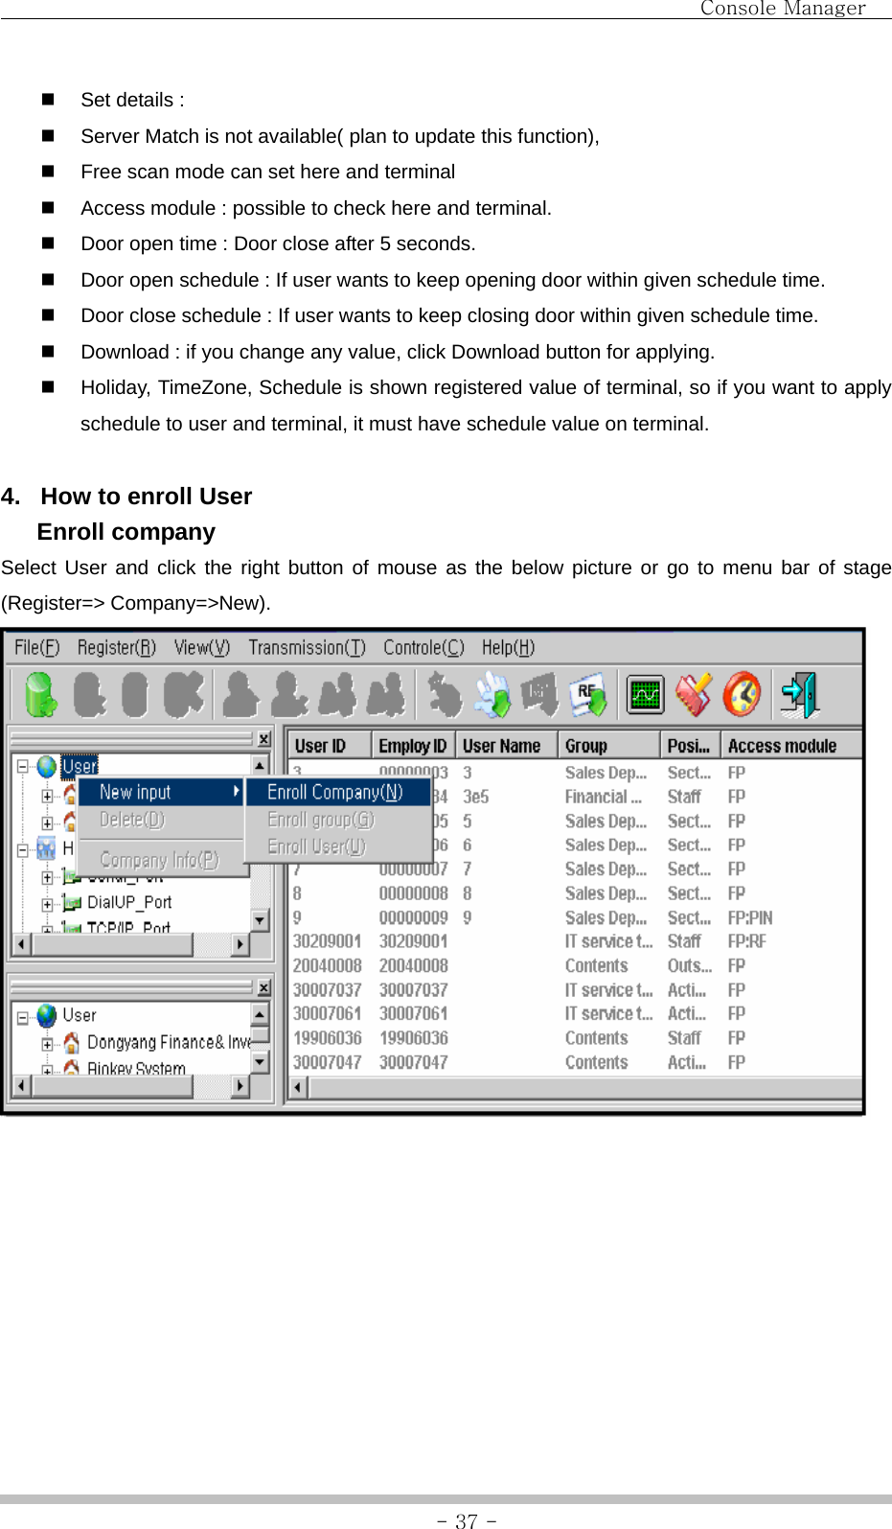Click user table horizontal scroll-left arrow
The width and height of the screenshot is (892, 1529).
298,1086
